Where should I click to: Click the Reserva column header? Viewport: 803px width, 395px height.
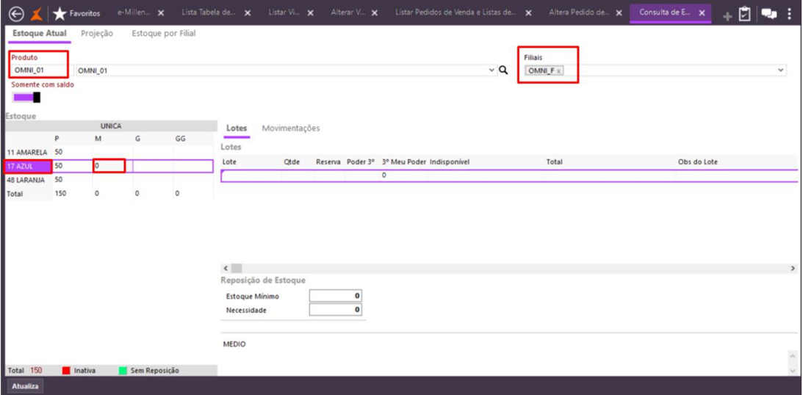[329, 162]
